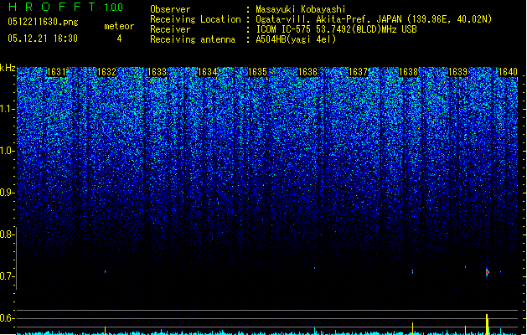Click the 'Receiving antenna' field label
This screenshot has width=527, height=335.
tap(193, 39)
